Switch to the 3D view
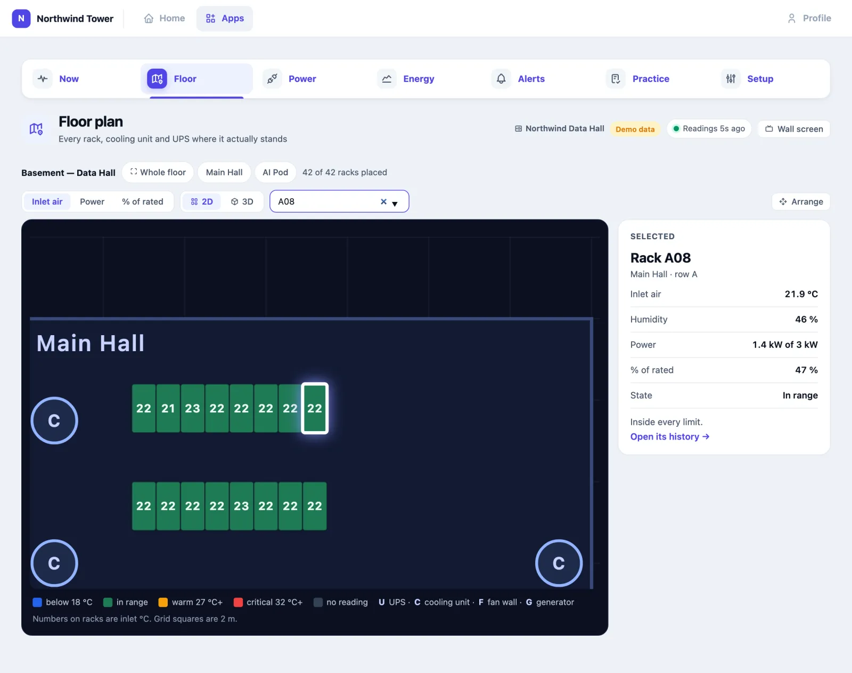The width and height of the screenshot is (852, 673). 242,202
